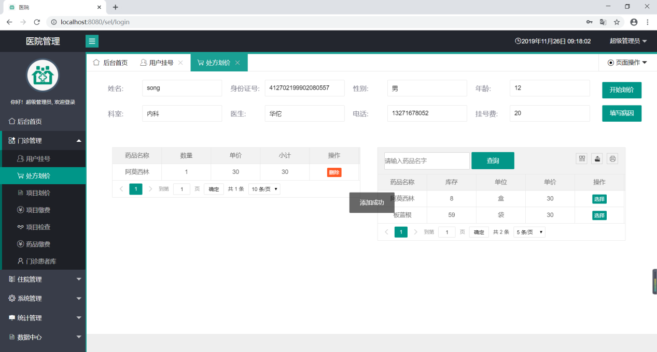Open the saved password key icon
The image size is (657, 352).
pyautogui.click(x=590, y=22)
